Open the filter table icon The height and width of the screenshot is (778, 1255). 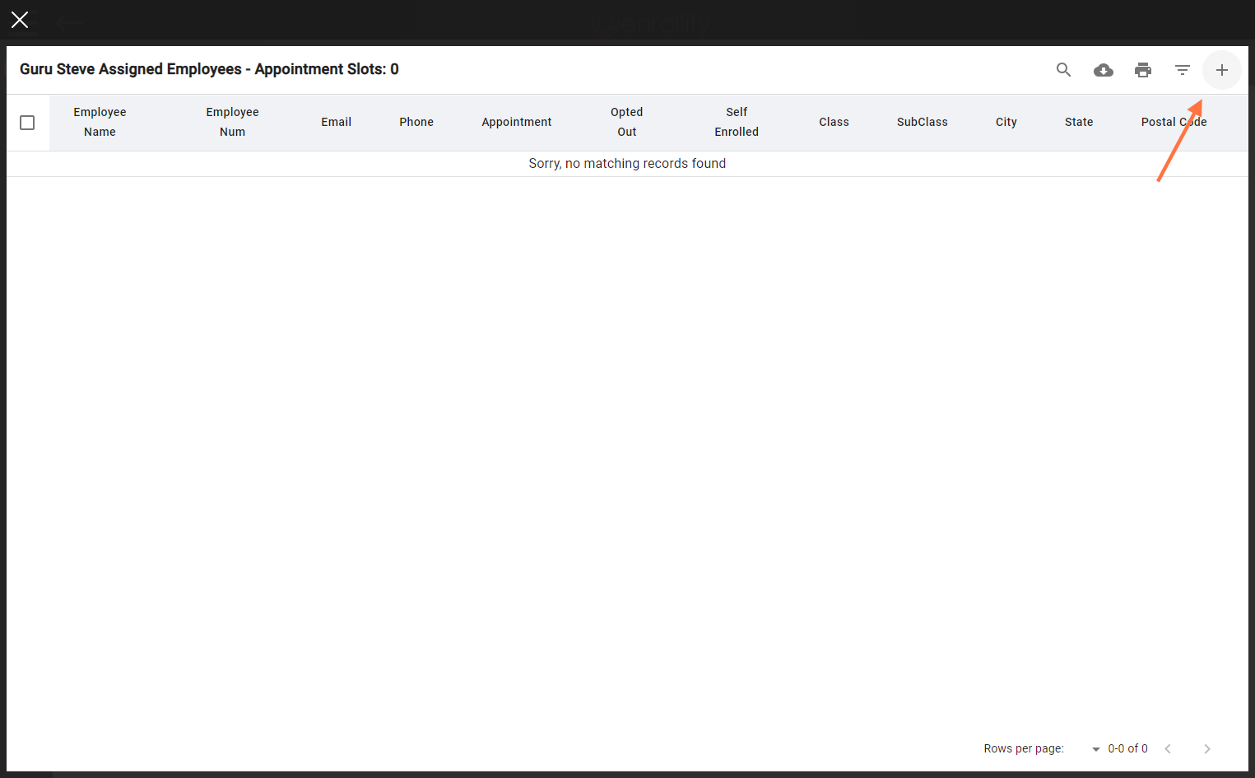[1182, 70]
